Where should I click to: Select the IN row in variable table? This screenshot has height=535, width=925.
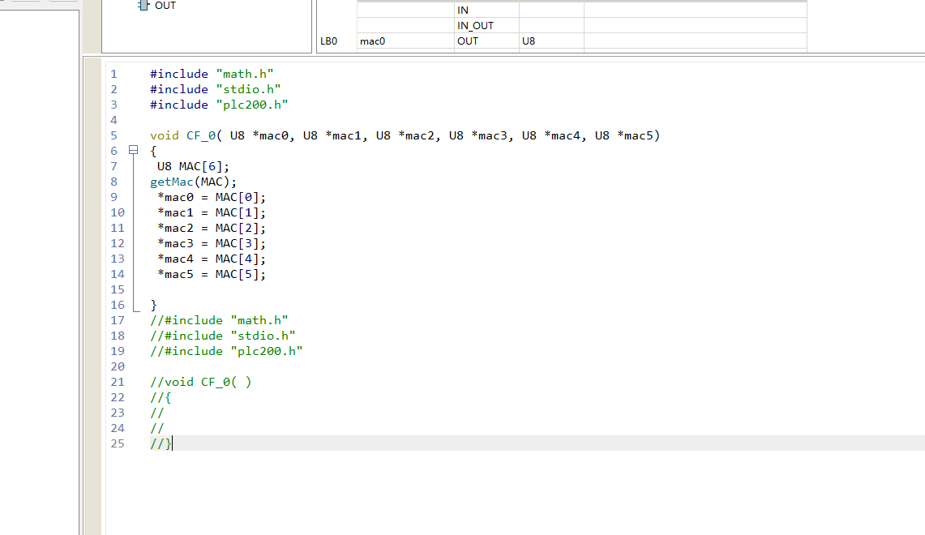[x=581, y=11]
